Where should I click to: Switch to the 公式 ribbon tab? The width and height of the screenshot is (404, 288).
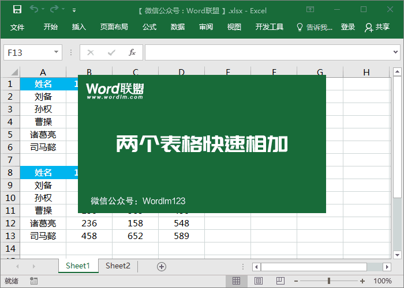tap(149, 26)
